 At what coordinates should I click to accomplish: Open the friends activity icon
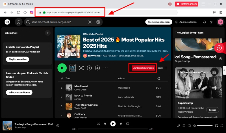pyautogui.click(x=211, y=22)
